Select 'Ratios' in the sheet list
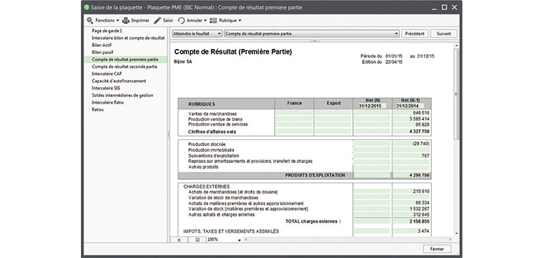Screen dimensions: 544x258 tap(97, 110)
